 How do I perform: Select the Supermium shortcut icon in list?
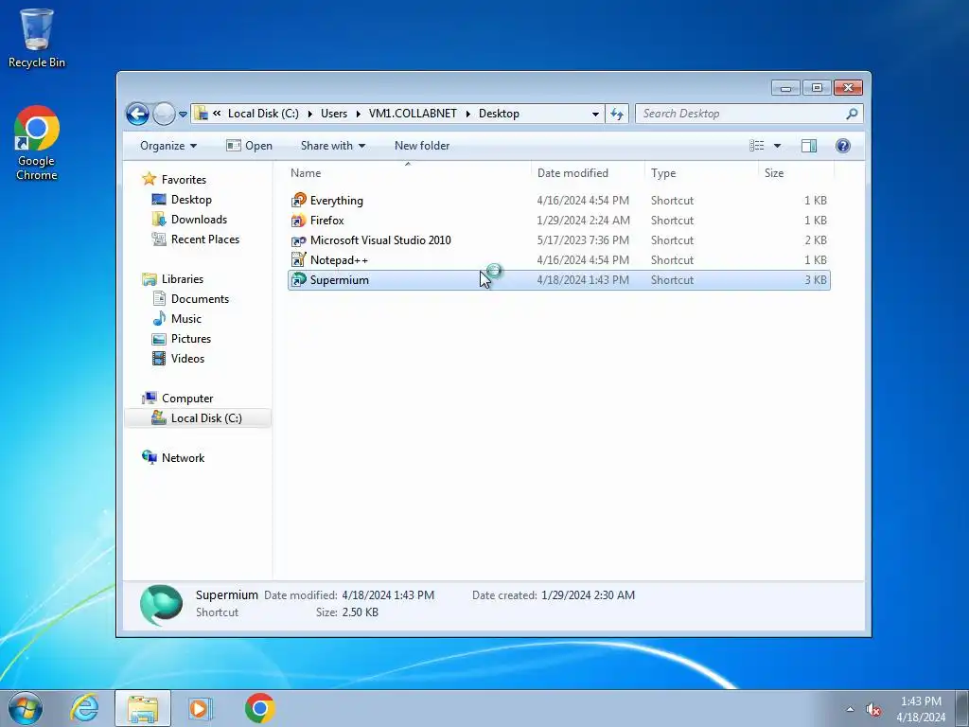[x=298, y=280]
